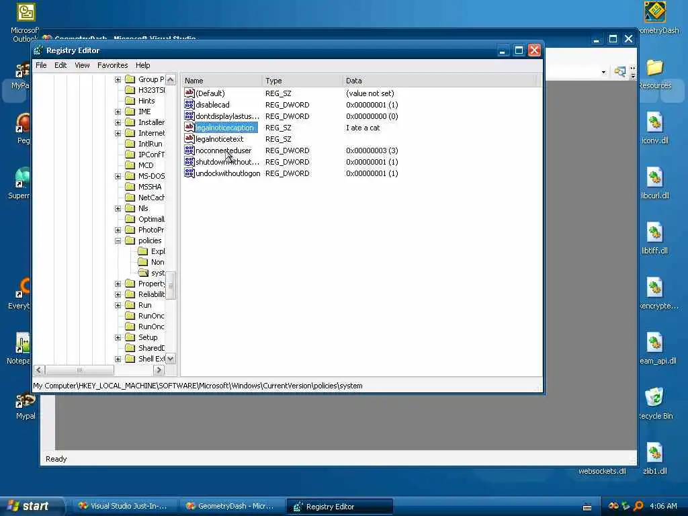Screen dimensions: 688x516
Task: Collapse the policies registry key
Action: click(118, 241)
